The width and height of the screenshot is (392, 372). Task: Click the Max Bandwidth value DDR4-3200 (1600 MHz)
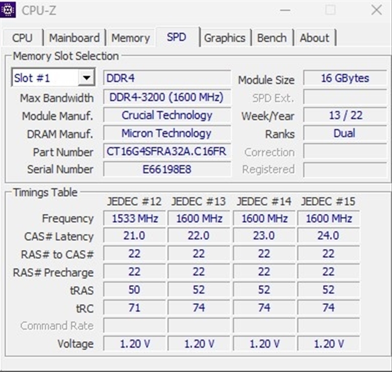(x=167, y=97)
